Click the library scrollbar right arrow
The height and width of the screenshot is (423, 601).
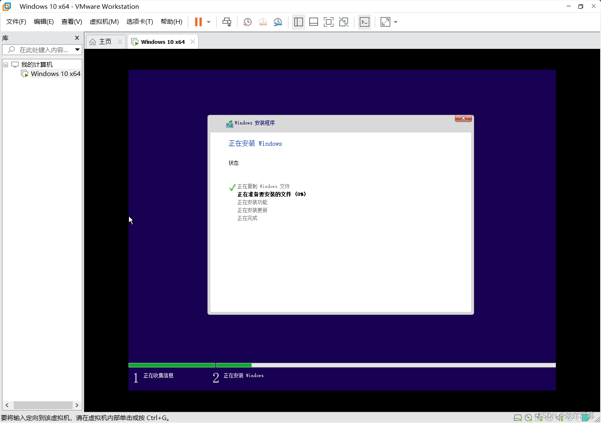point(77,405)
